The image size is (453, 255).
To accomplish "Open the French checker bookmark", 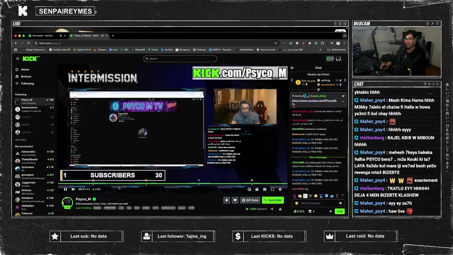I will pyautogui.click(x=266, y=50).
